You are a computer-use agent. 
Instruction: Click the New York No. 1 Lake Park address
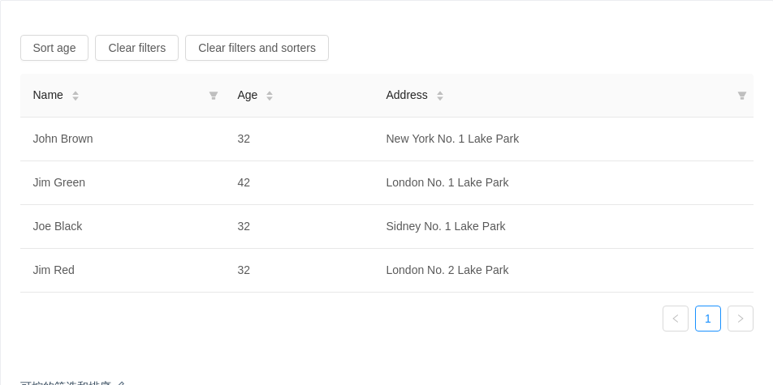(452, 139)
